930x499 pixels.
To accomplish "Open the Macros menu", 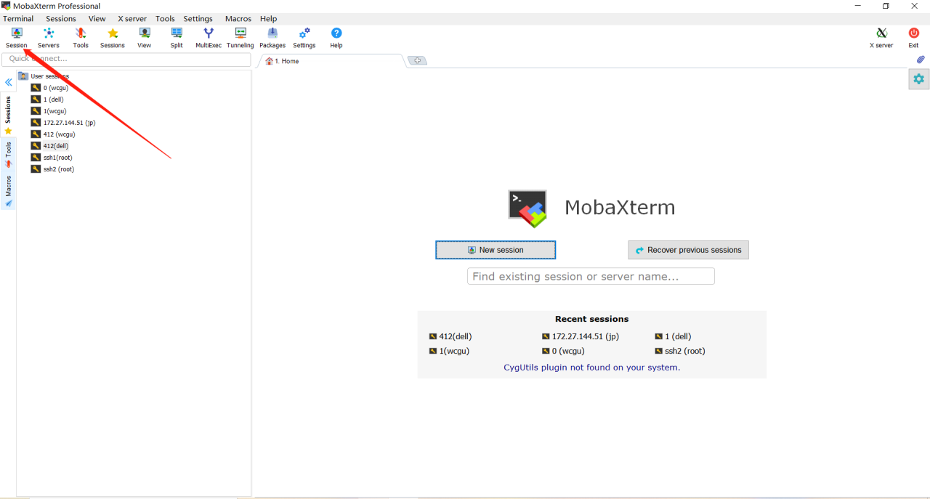I will coord(238,19).
